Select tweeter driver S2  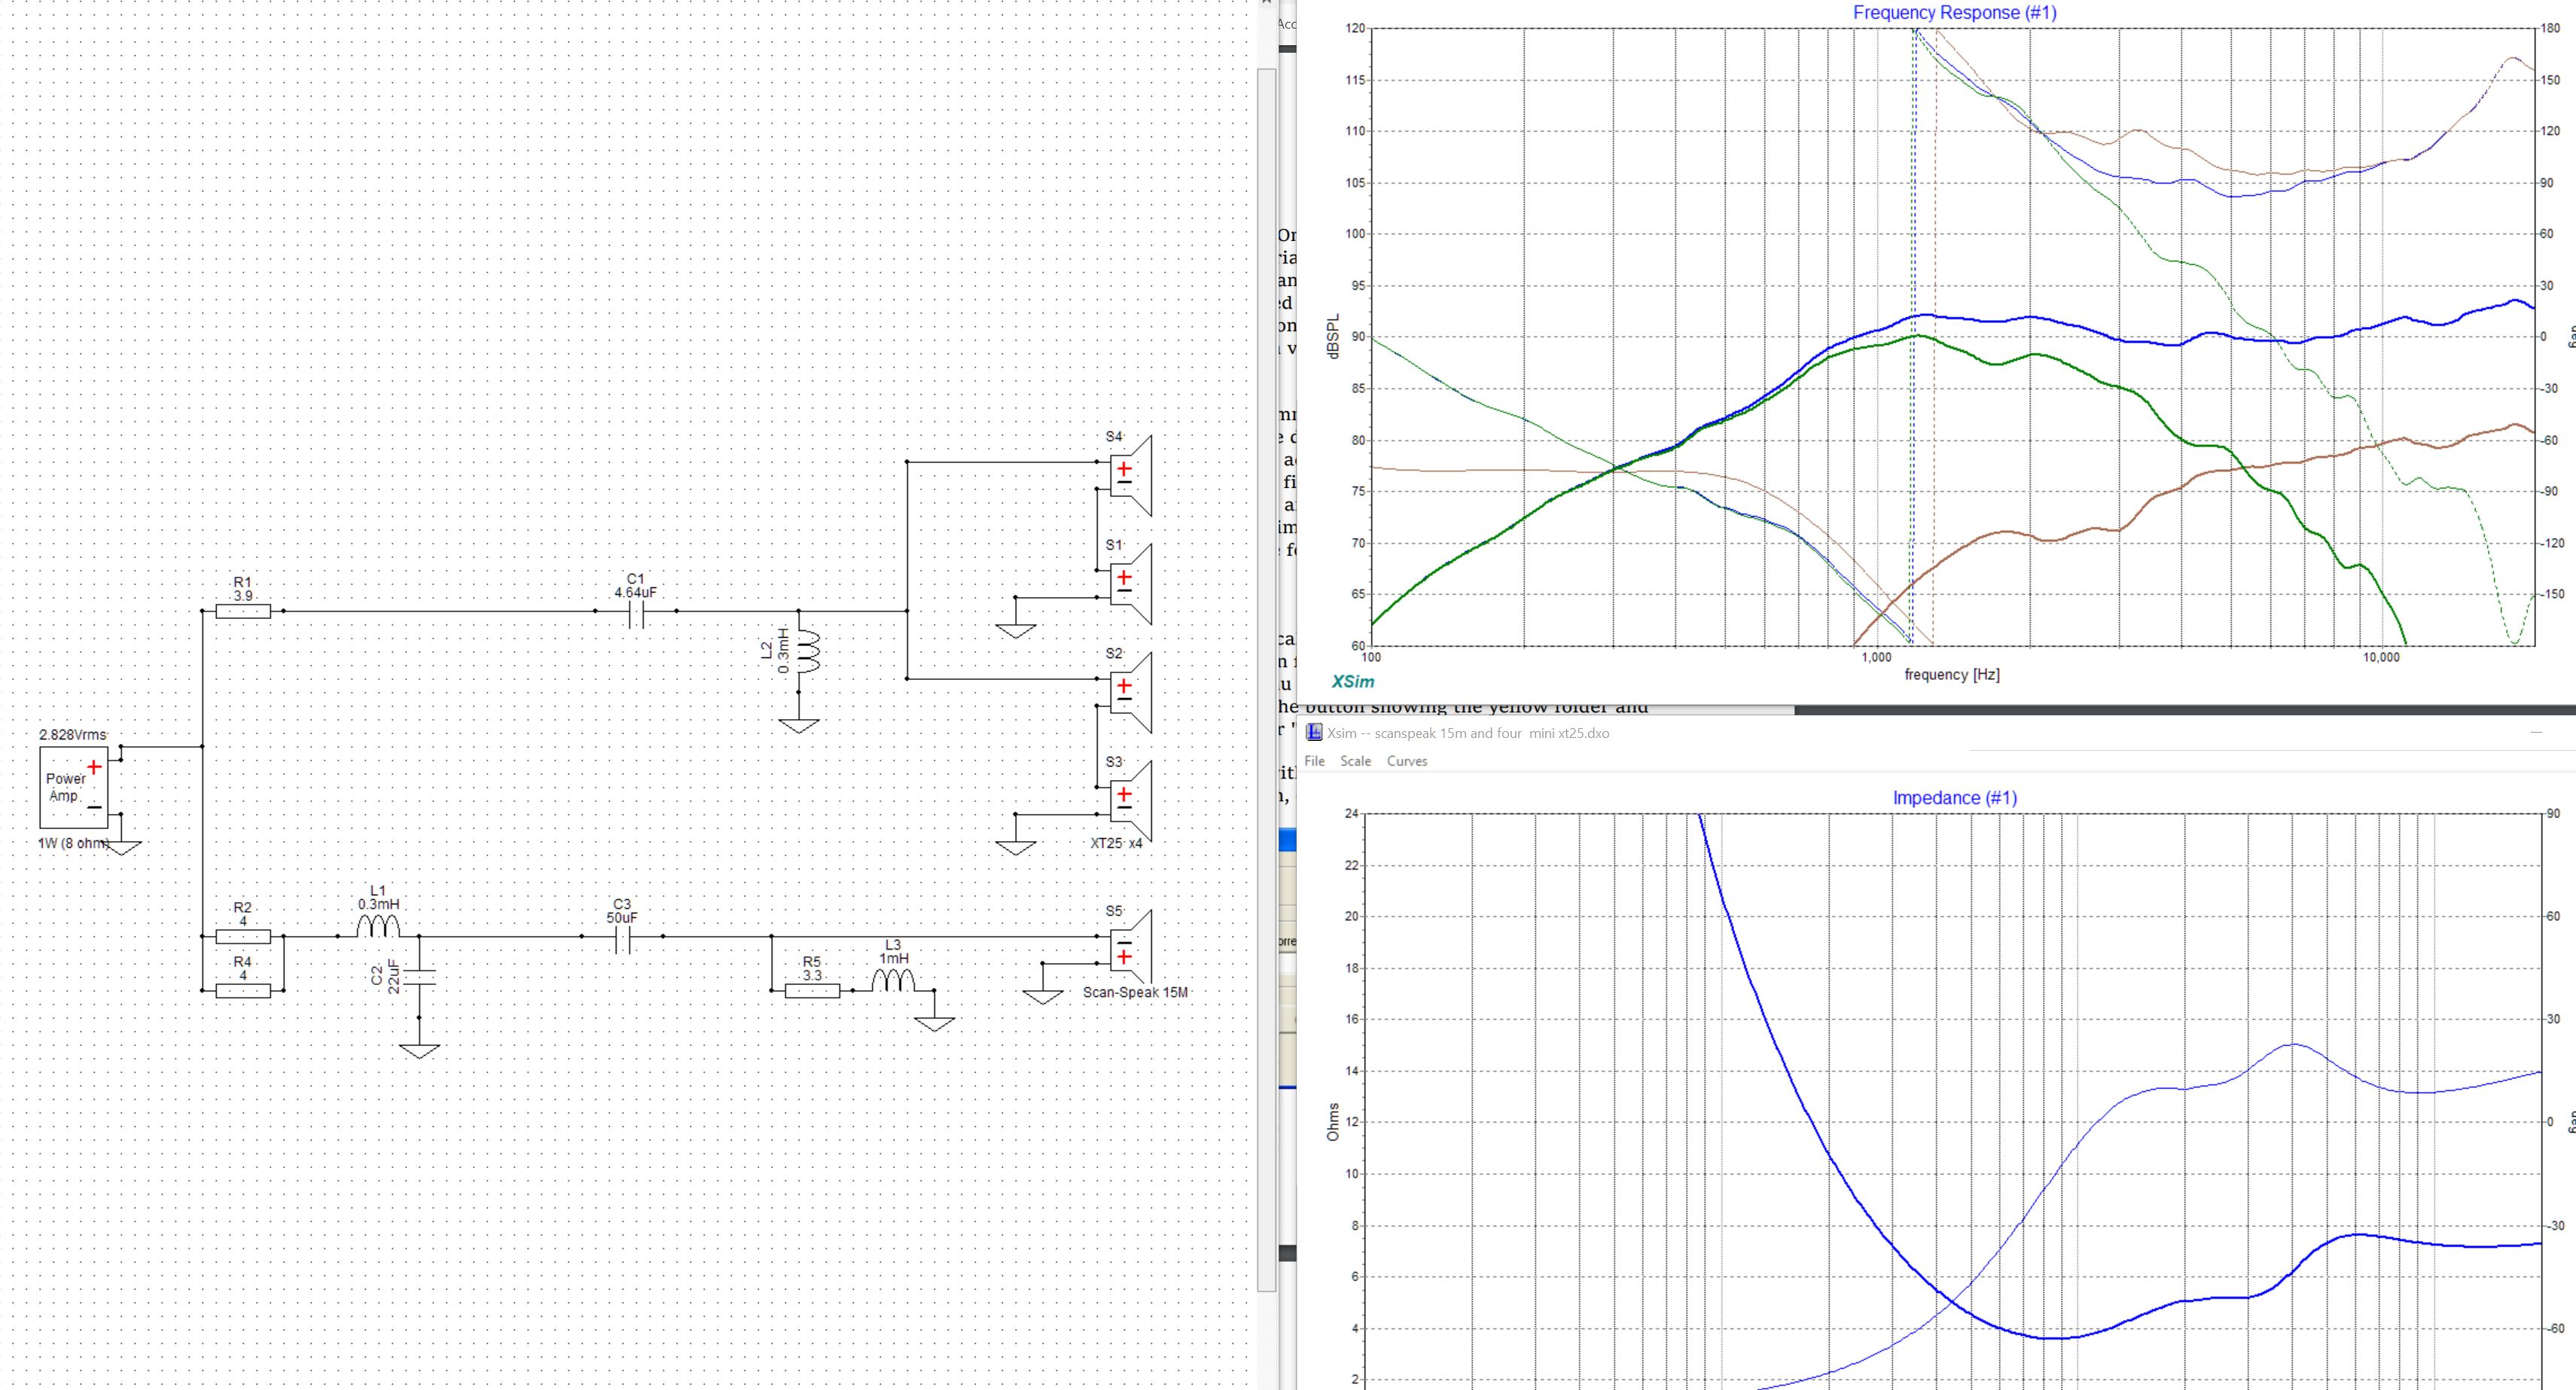1131,692
